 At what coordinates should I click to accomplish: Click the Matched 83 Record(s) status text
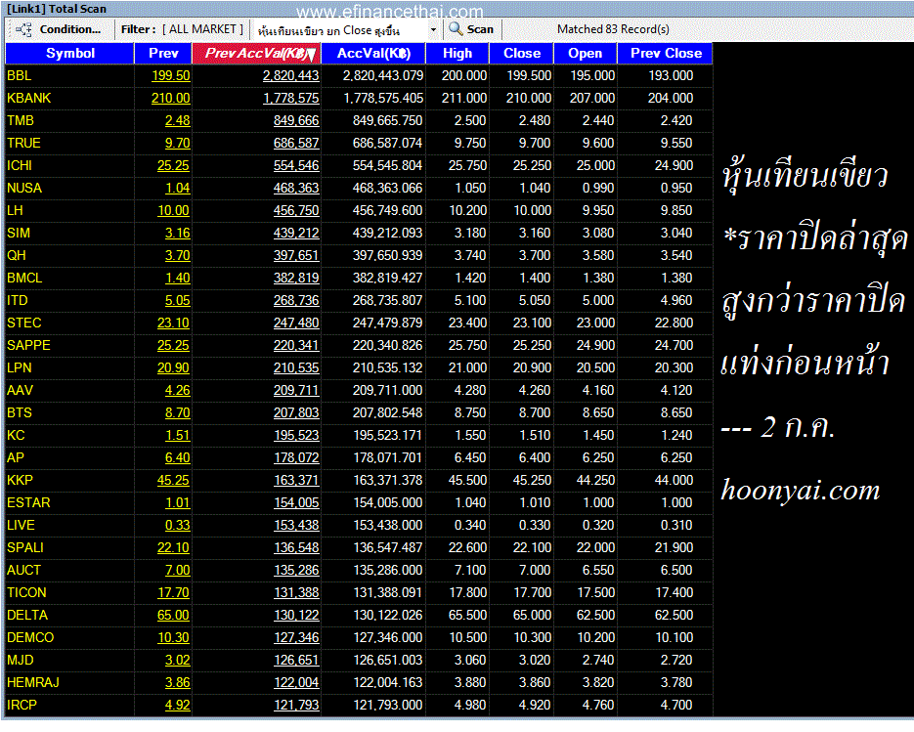613,29
